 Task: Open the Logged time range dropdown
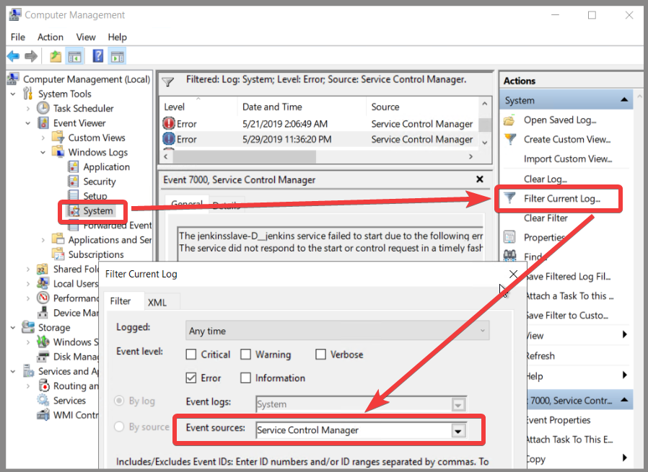pos(481,331)
